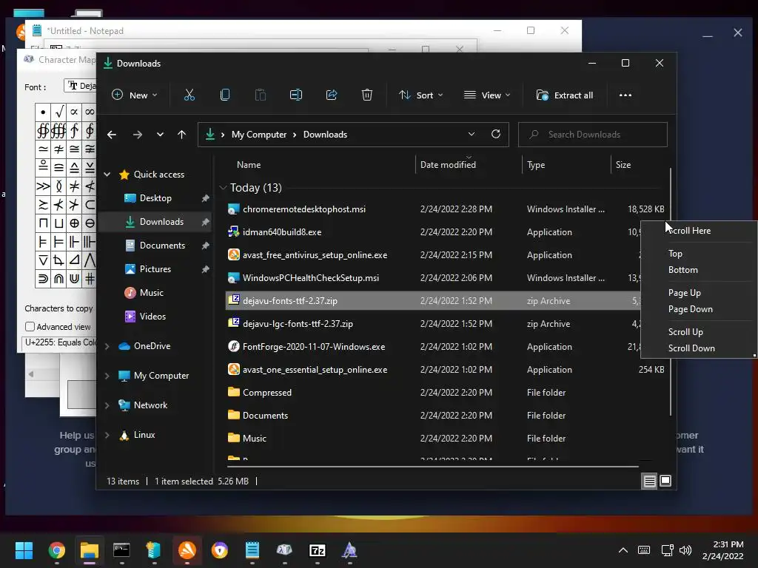
Task: Select FontForge-2020-11-07-Windows.exe file
Action: click(314, 347)
